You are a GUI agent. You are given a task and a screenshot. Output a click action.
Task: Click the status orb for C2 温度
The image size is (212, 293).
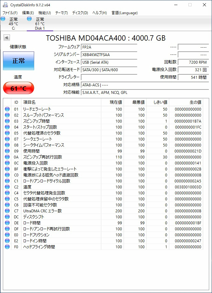[7, 187]
